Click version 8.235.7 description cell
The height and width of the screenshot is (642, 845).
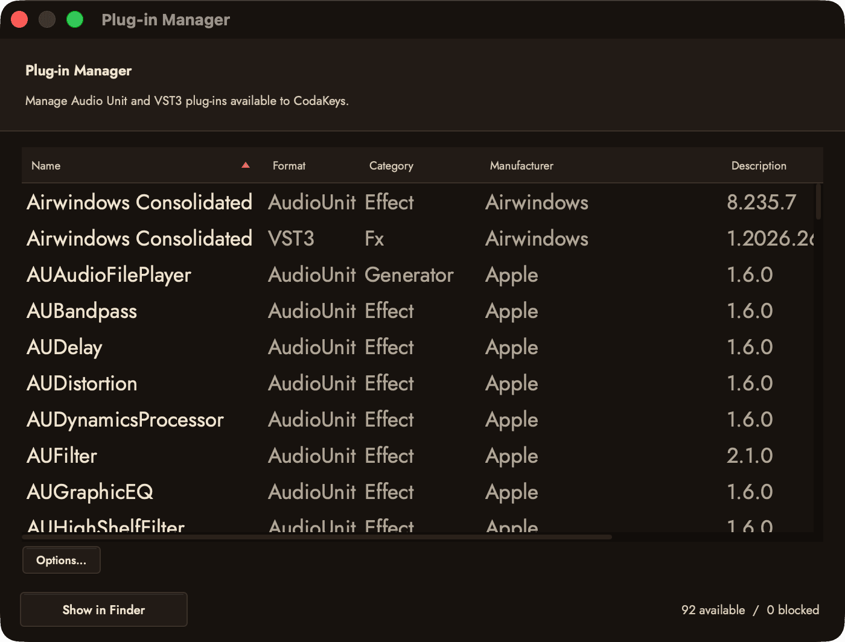[762, 202]
